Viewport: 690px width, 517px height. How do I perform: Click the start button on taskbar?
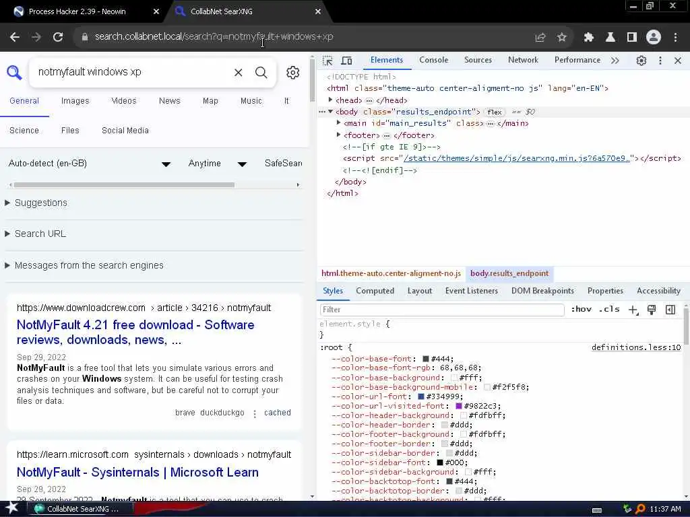tap(11, 508)
